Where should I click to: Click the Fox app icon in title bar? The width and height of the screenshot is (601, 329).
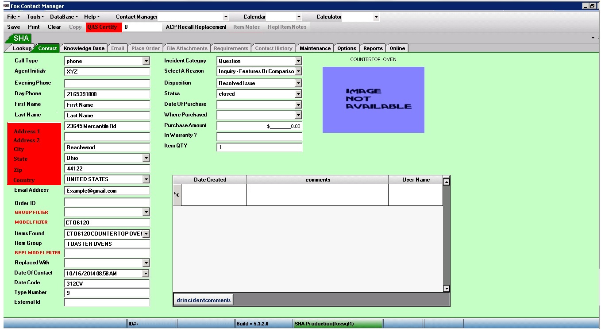[6, 6]
